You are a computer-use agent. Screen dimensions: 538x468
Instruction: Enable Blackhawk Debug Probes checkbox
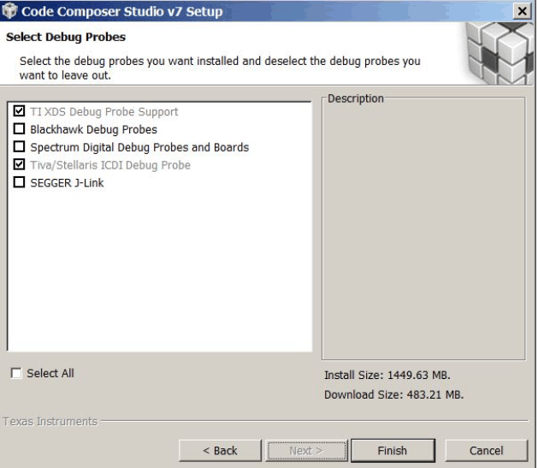[x=19, y=128]
